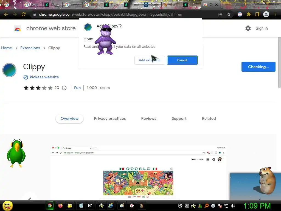Open Firefox from the taskbar

60,206
